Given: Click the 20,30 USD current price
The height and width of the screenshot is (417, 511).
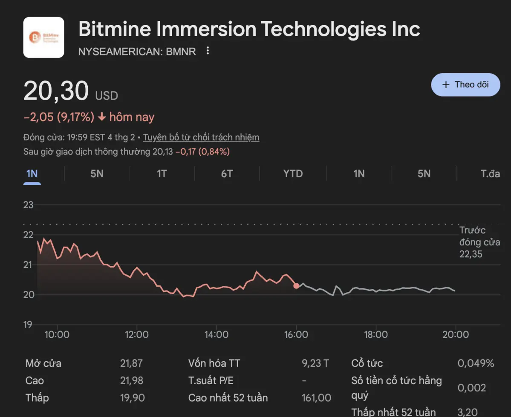Looking at the screenshot, I should [x=70, y=92].
